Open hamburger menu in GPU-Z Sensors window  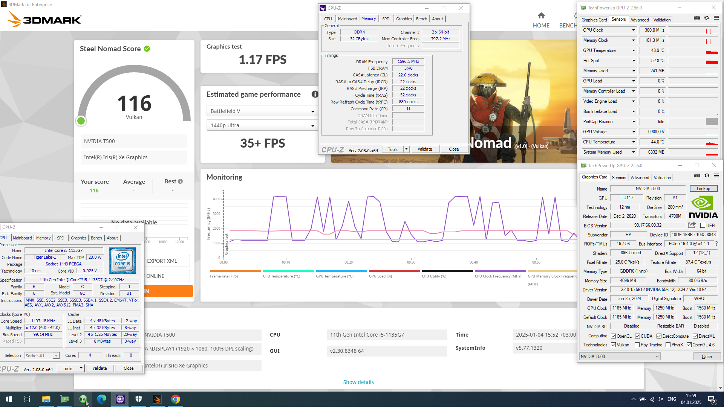[716, 18]
